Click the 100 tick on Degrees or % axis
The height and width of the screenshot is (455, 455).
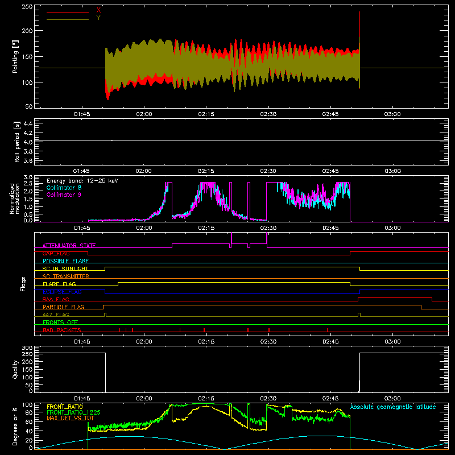27,405
